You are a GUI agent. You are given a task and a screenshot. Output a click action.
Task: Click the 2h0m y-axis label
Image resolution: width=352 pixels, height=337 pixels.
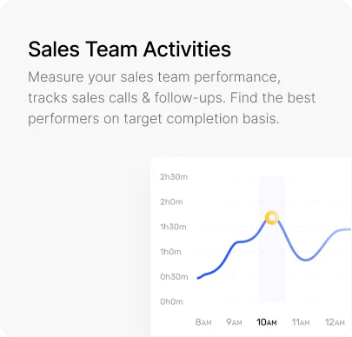pos(171,202)
